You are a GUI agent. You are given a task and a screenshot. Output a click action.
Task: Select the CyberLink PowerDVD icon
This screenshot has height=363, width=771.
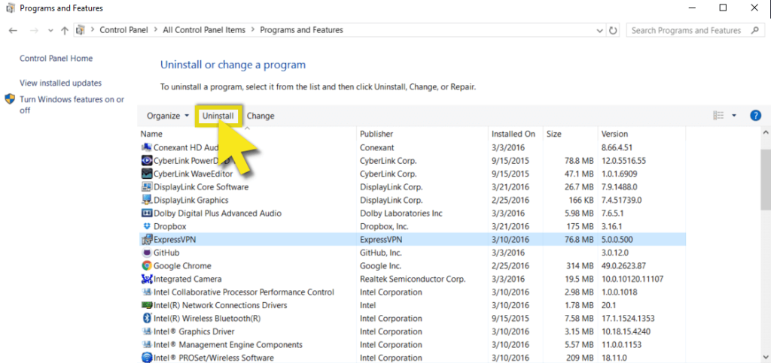(x=146, y=160)
